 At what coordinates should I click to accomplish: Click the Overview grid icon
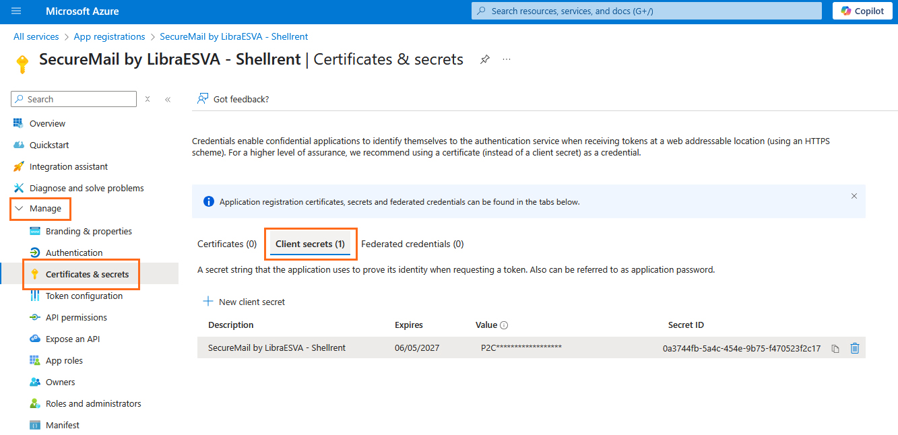coord(18,123)
